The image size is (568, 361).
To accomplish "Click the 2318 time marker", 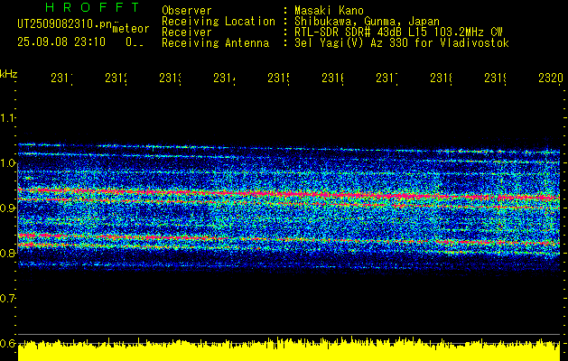I will (442, 79).
